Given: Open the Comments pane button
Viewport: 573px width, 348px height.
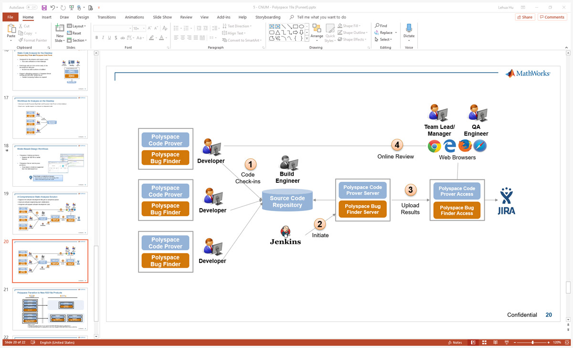Looking at the screenshot, I should (552, 17).
